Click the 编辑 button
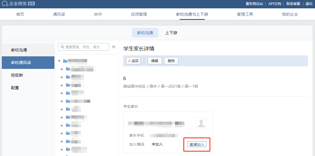The height and width of the screenshot is (156, 315). pyautogui.click(x=155, y=61)
